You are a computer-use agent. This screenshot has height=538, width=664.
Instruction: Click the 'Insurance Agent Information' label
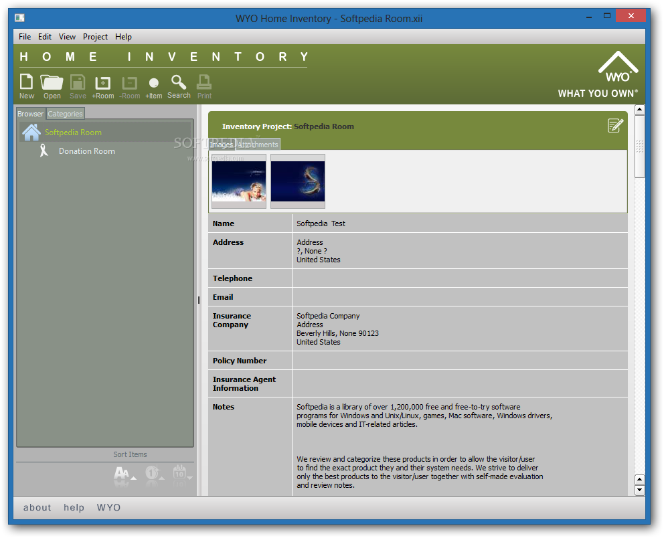coord(244,383)
